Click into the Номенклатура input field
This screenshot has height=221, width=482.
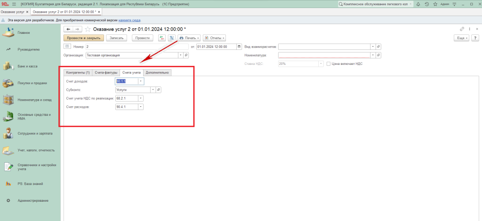click(324, 55)
